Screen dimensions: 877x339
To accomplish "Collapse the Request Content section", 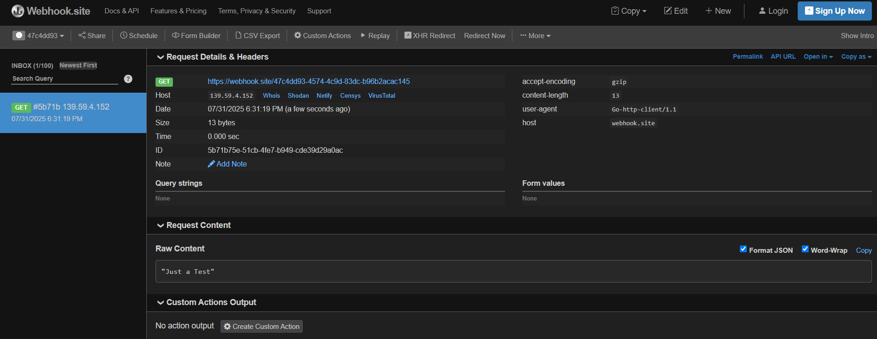I will tap(194, 225).
